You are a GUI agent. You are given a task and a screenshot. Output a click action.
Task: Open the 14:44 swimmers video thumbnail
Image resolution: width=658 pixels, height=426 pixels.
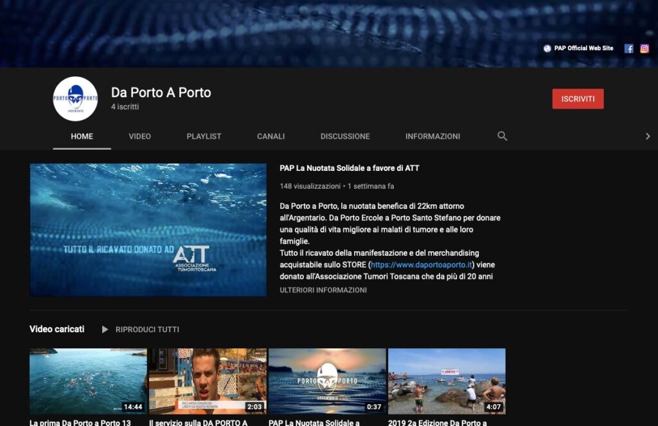pyautogui.click(x=88, y=381)
